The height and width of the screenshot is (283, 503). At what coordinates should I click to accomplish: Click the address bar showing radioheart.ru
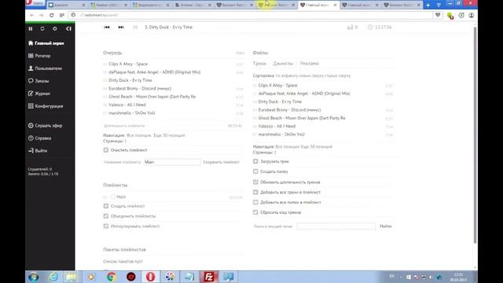250,15
